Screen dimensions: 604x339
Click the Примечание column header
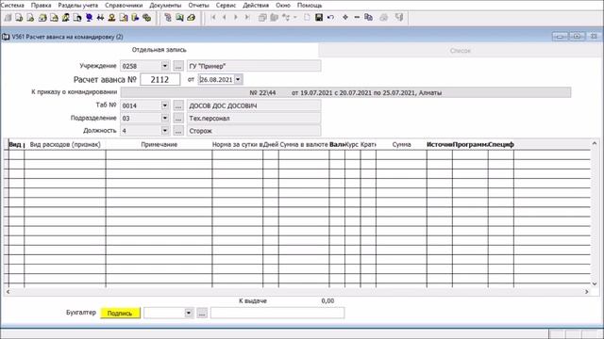pos(159,144)
